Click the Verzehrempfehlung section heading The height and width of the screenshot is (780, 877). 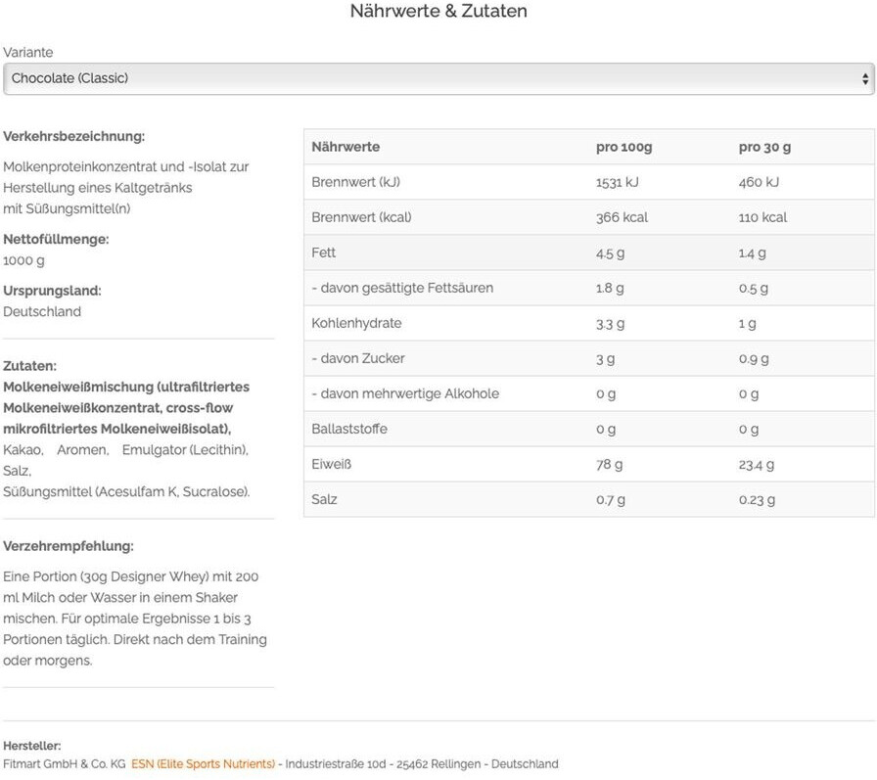pos(69,546)
